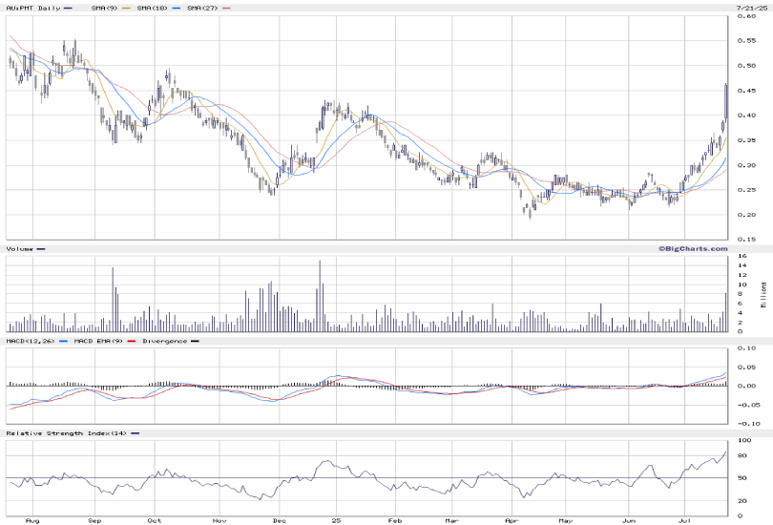Click the Dec month label on time axis
773x525 pixels.
pos(279,520)
